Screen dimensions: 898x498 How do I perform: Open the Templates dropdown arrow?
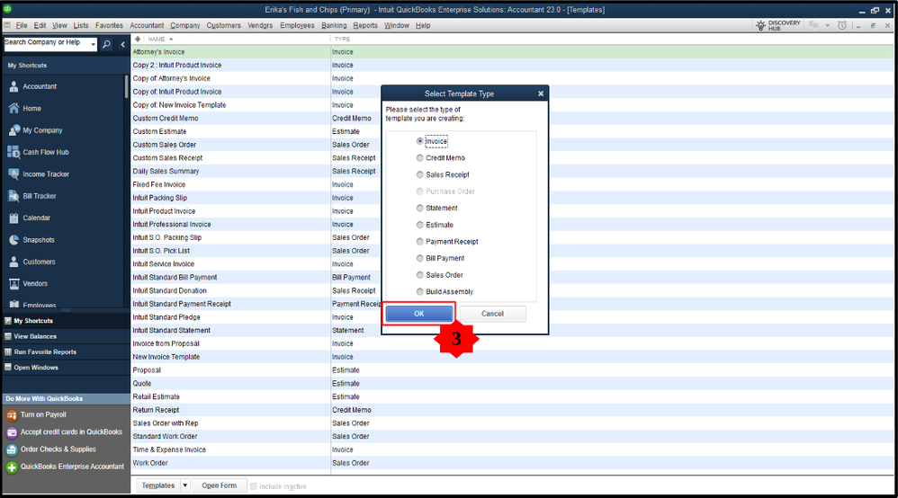click(185, 485)
